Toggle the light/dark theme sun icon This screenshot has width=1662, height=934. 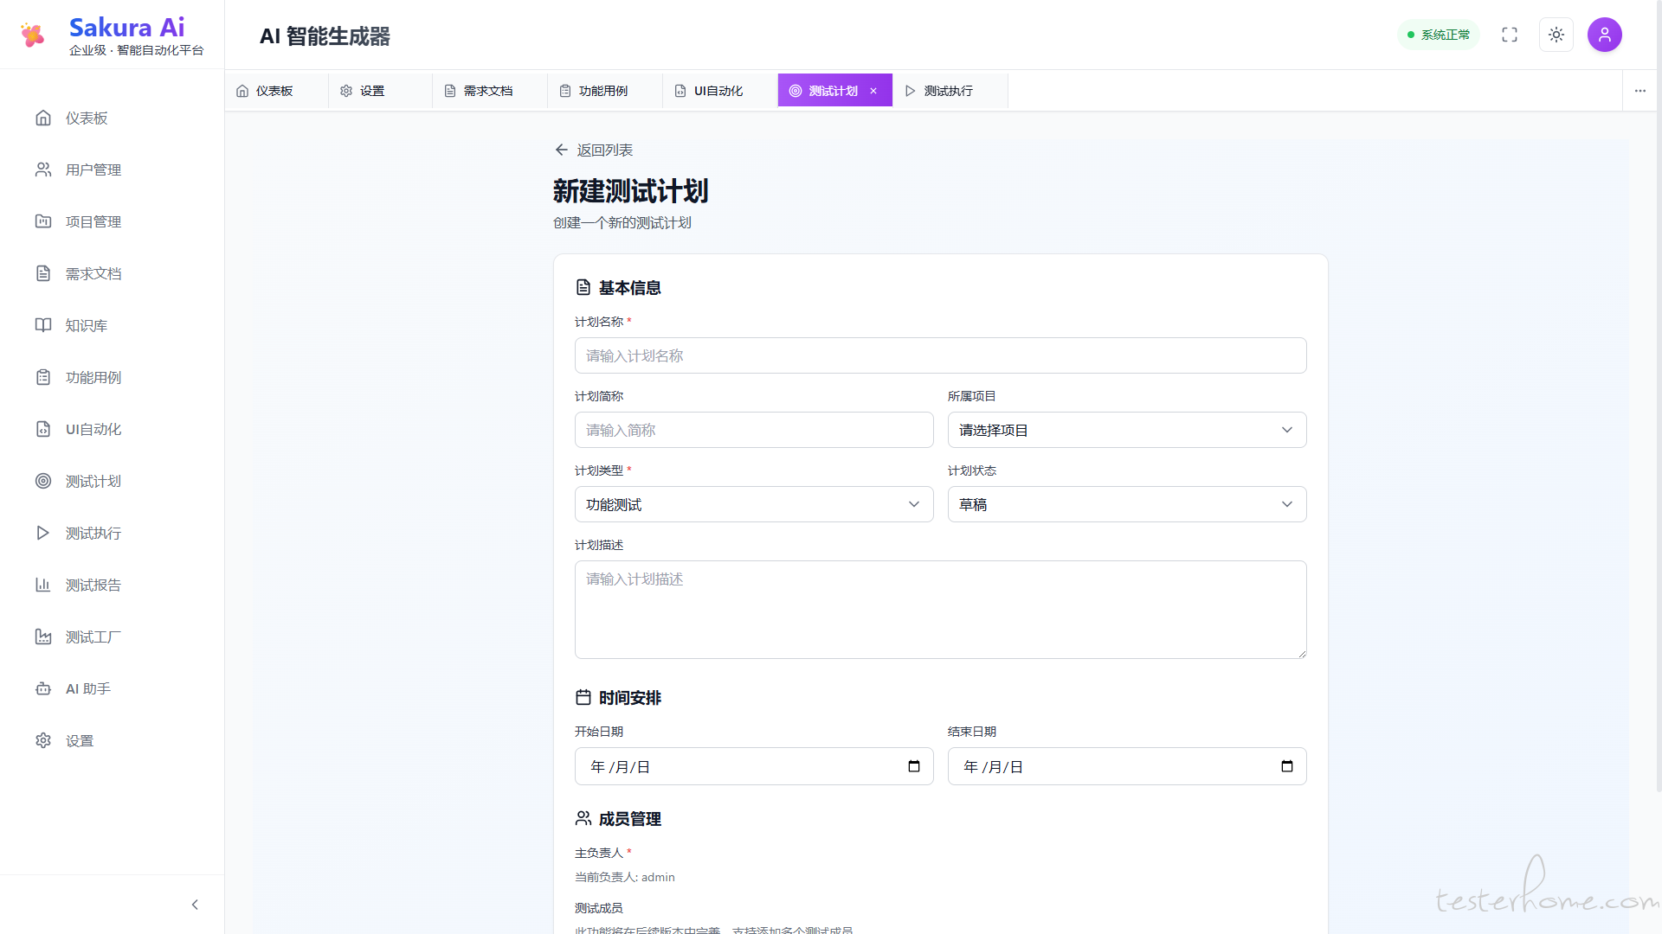pos(1556,35)
